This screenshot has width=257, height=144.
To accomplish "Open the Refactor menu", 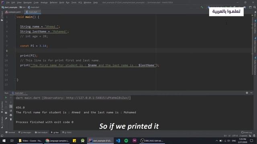I will (53, 2).
